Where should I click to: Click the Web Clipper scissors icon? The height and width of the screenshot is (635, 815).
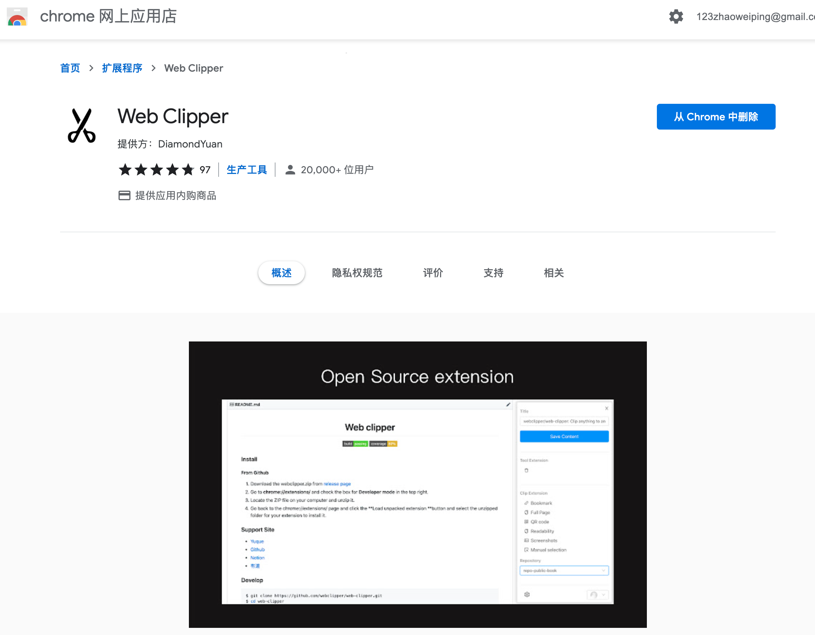point(82,126)
